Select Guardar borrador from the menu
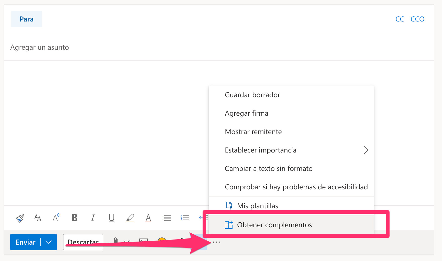The width and height of the screenshot is (442, 261). tap(252, 95)
